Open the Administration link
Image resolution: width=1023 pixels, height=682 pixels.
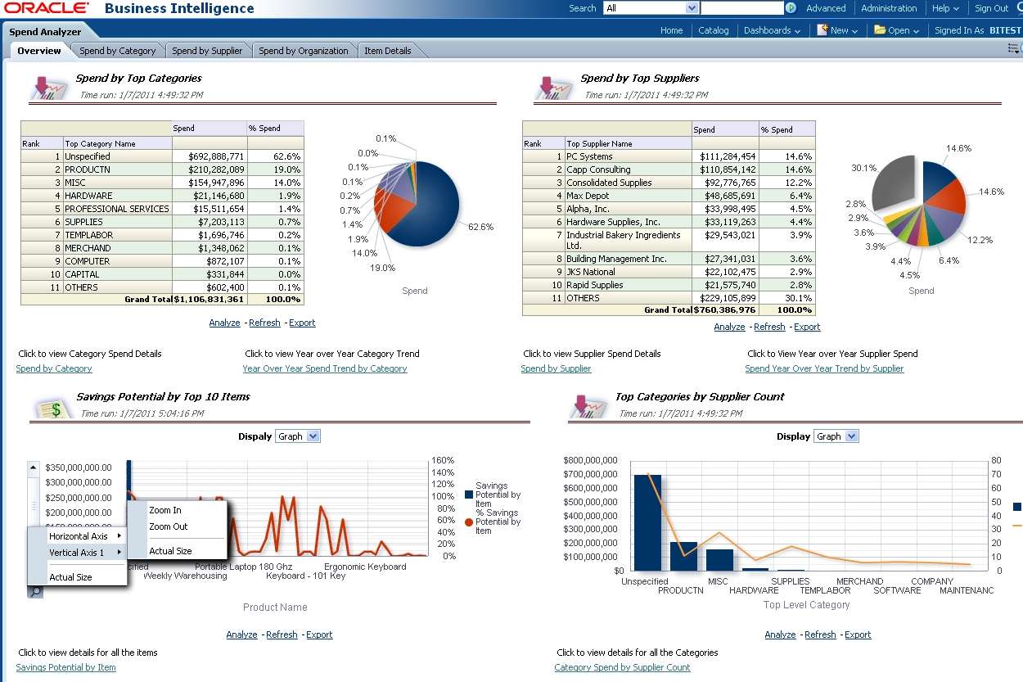point(889,8)
